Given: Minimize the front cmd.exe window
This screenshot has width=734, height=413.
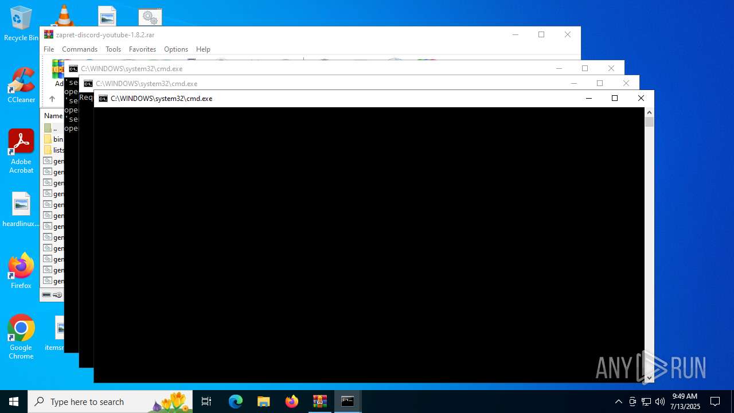Looking at the screenshot, I should (x=588, y=99).
